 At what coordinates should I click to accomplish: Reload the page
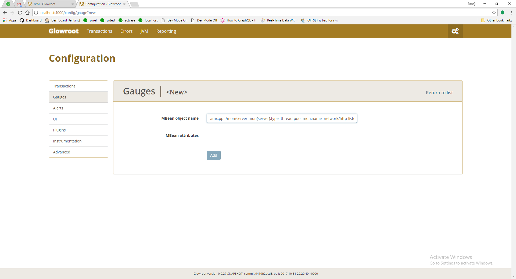tap(20, 13)
